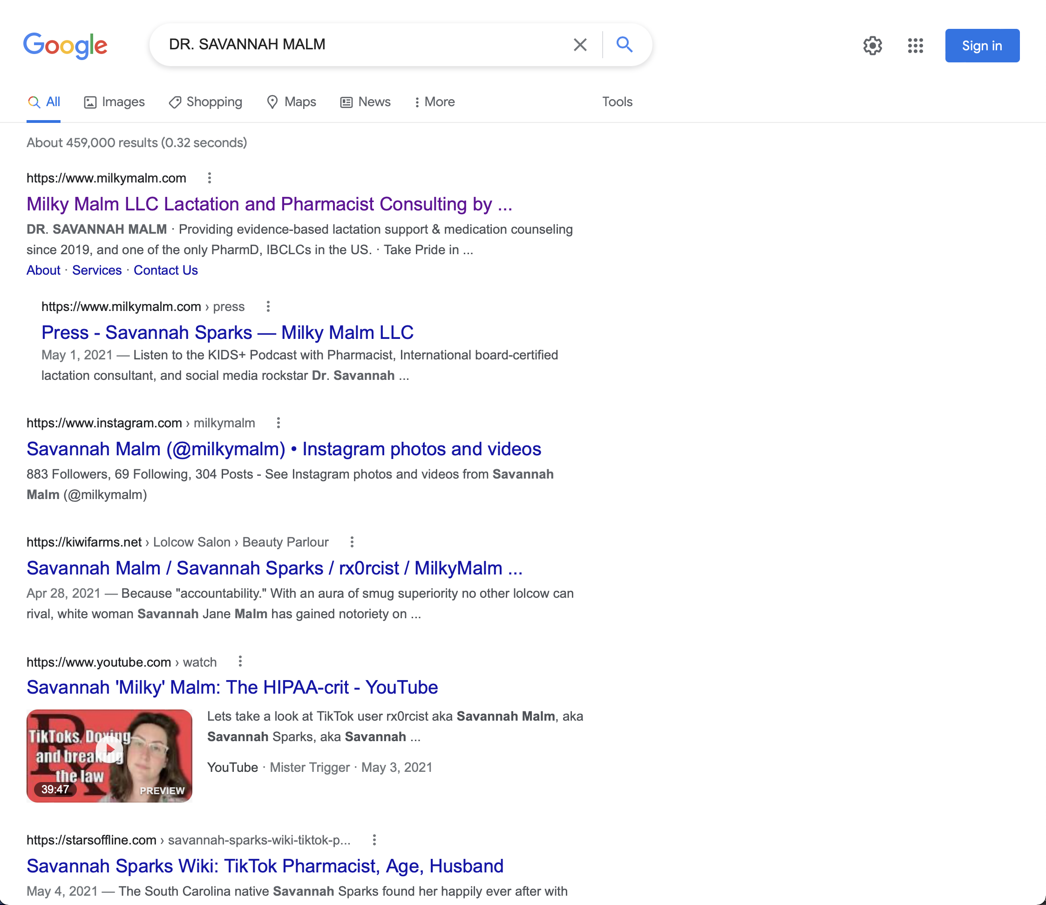Open Savannah 'Milky' Malm: The HIPAA-crit YouTube link
This screenshot has width=1046, height=905.
[232, 687]
